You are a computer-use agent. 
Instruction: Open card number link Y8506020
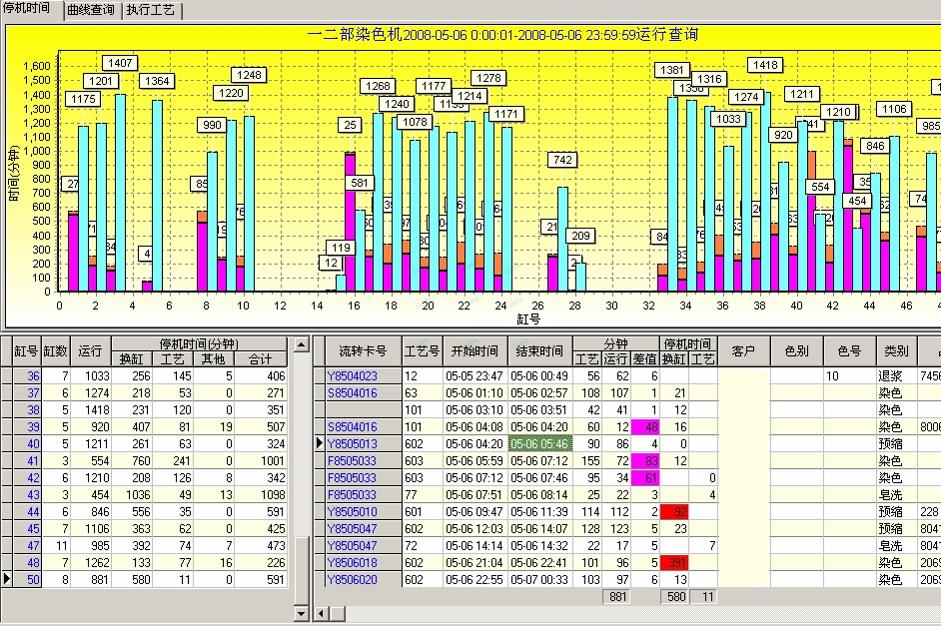point(353,579)
